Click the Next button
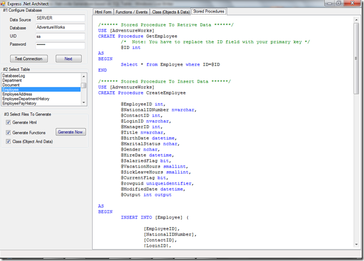364x261 pixels. tap(68, 59)
